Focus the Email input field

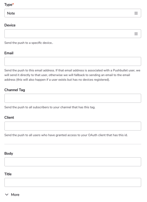[x=73, y=61]
